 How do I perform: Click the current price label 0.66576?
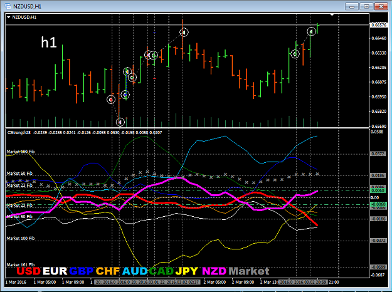coord(379,24)
